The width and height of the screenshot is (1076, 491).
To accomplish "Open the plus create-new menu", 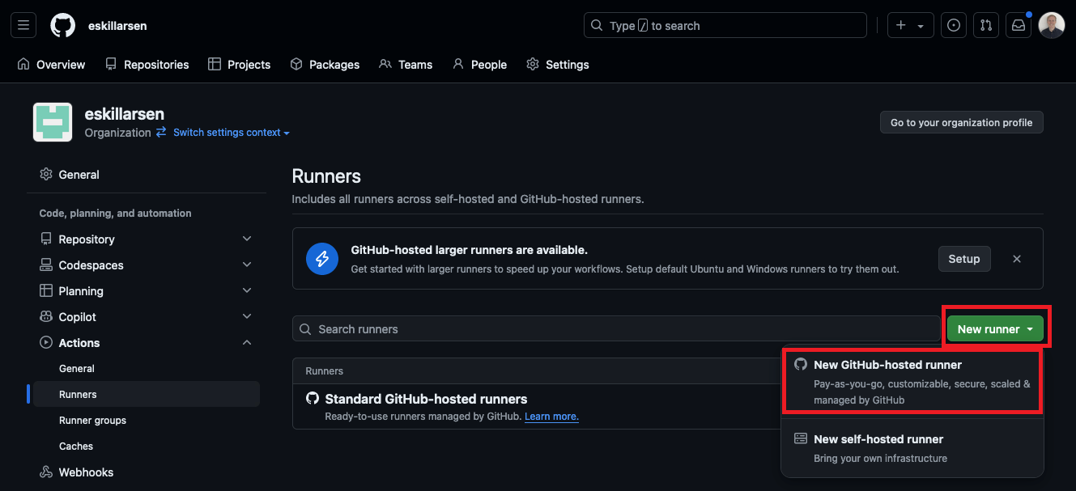I will click(x=910, y=26).
